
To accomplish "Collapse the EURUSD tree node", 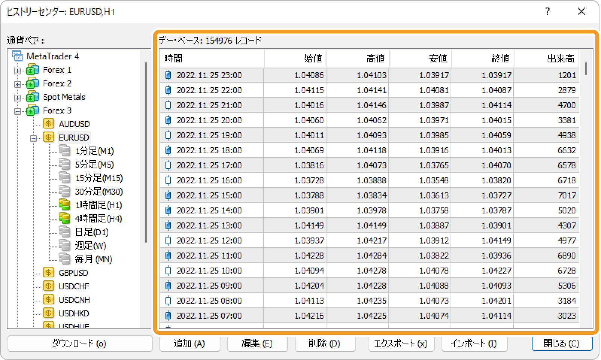I will (x=33, y=138).
